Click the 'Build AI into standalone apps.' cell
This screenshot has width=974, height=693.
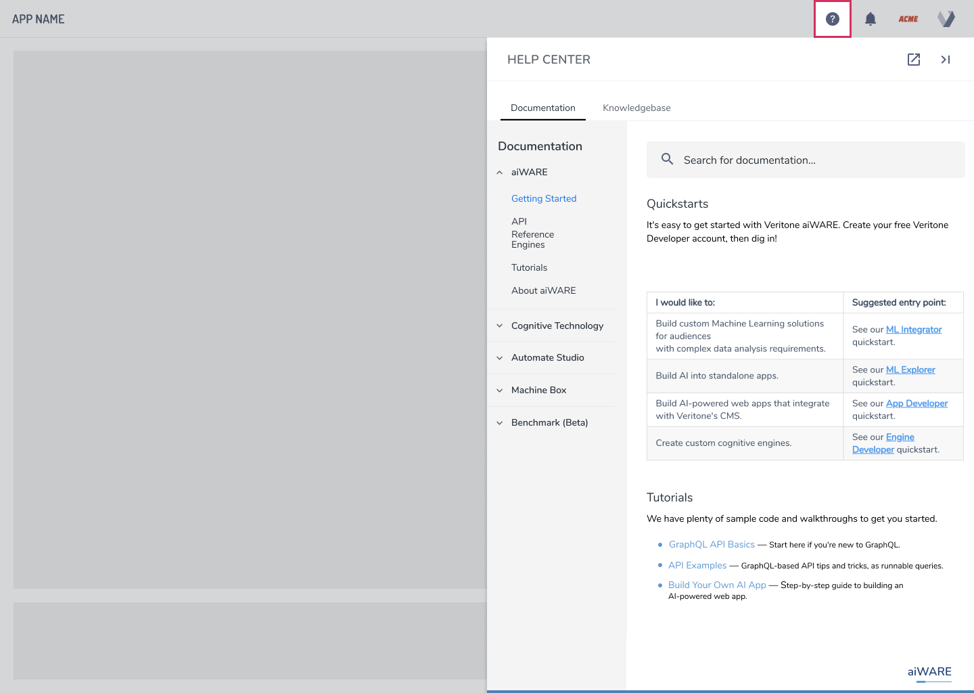click(745, 376)
